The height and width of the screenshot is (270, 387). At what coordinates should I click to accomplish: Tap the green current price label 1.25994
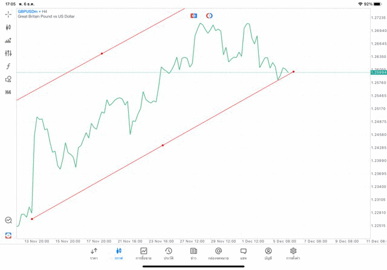378,72
